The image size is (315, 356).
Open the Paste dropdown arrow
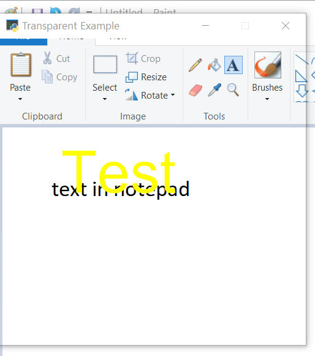[x=20, y=99]
